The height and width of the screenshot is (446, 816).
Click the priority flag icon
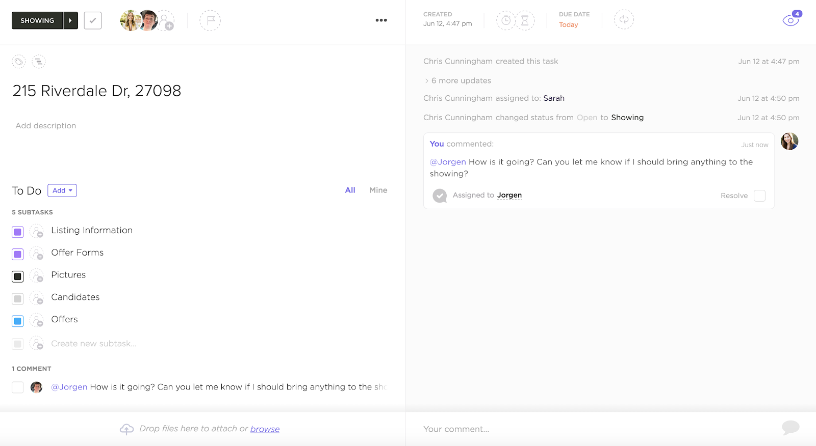(x=210, y=21)
